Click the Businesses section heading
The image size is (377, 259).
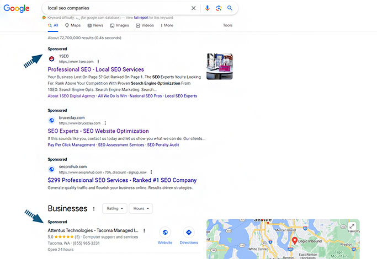(x=67, y=209)
